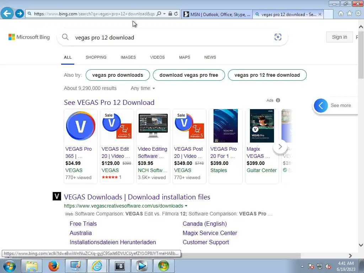Show hidden tray icons arrow

click(302, 267)
